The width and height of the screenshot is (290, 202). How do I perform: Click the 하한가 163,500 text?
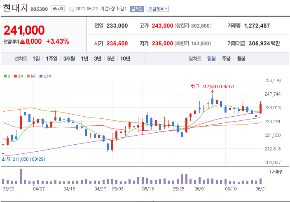[x=192, y=44]
